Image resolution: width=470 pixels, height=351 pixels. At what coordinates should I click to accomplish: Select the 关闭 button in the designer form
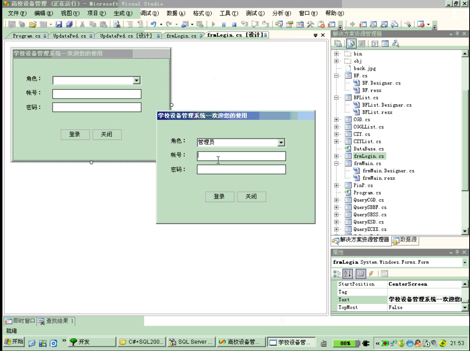tap(107, 135)
